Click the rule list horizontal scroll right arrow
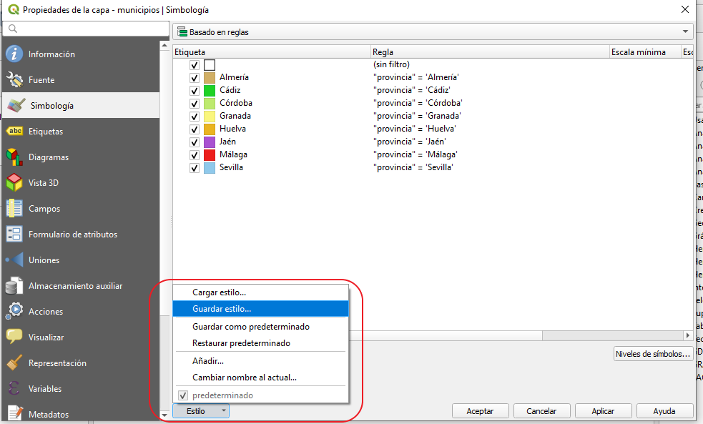The width and height of the screenshot is (703, 424). point(688,335)
